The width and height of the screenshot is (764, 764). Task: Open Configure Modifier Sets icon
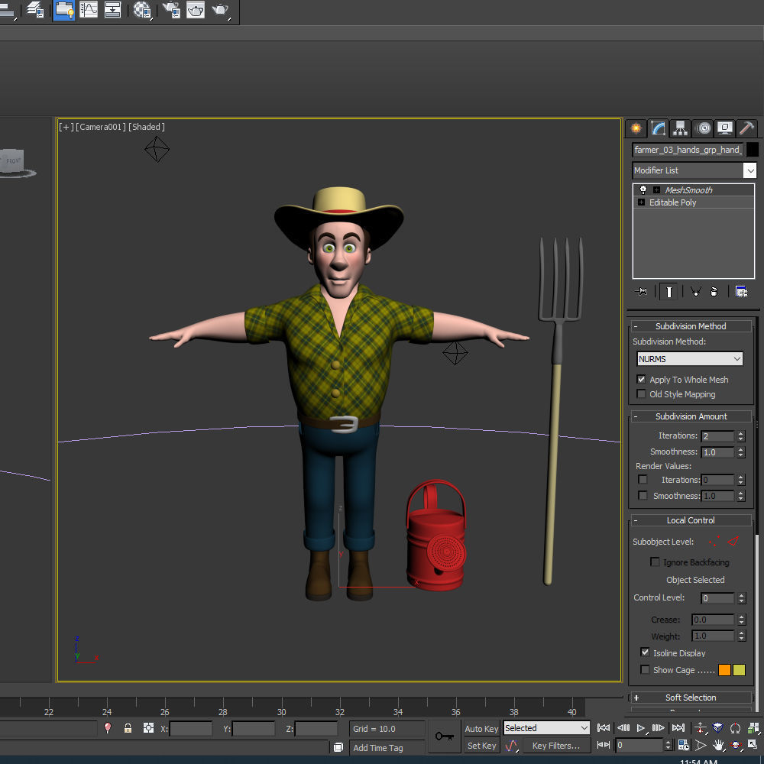(x=741, y=291)
